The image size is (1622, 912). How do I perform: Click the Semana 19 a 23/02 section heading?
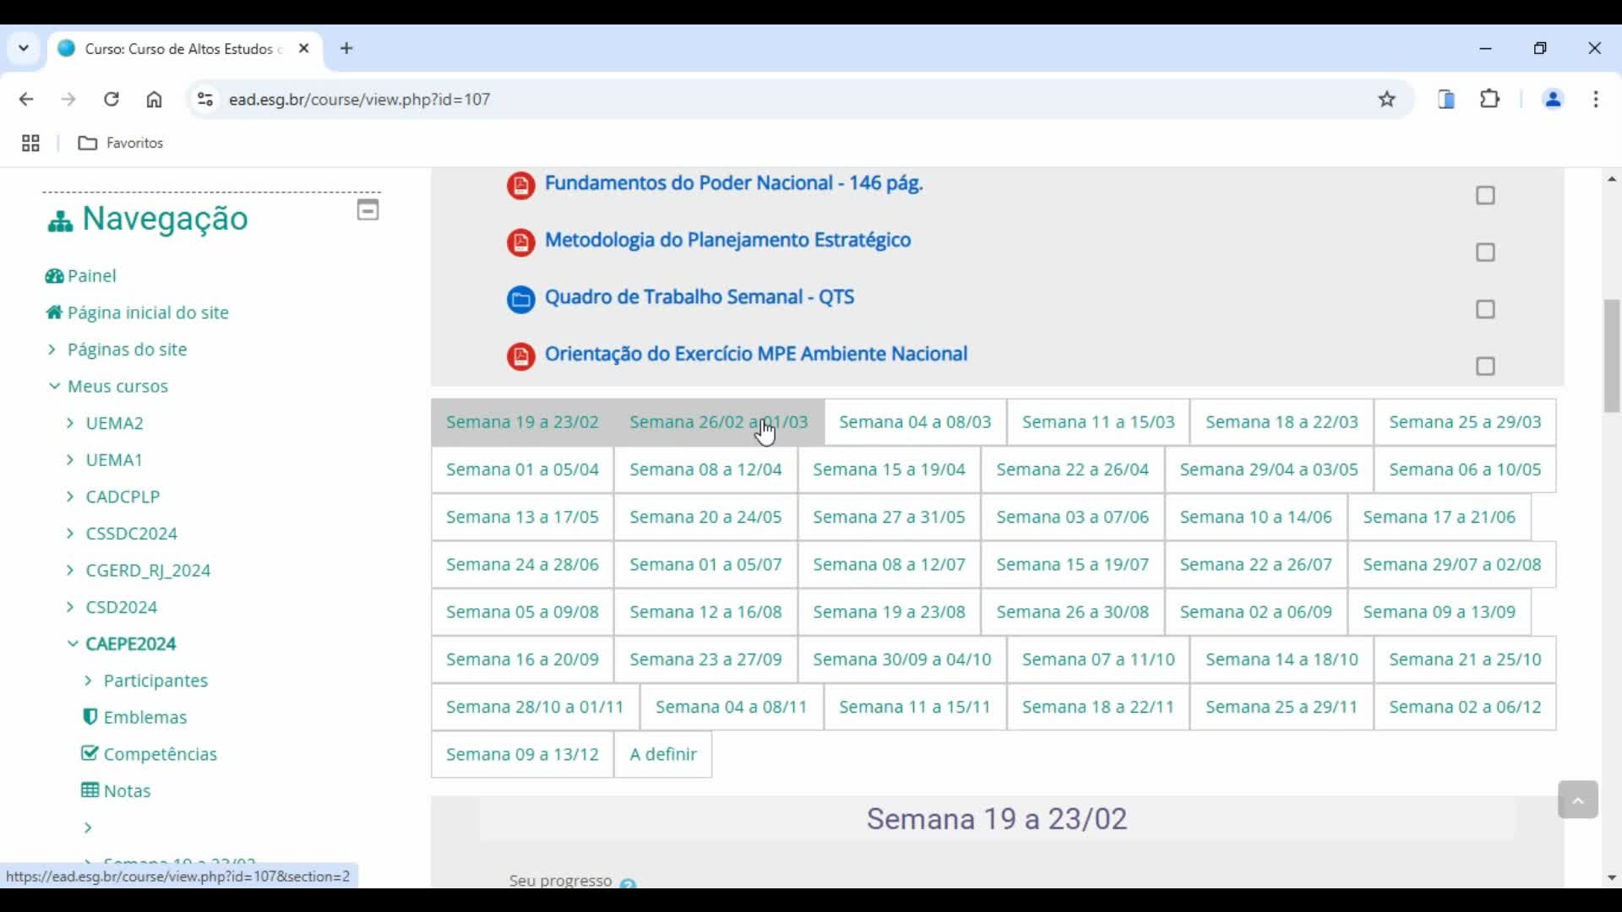pyautogui.click(x=997, y=819)
